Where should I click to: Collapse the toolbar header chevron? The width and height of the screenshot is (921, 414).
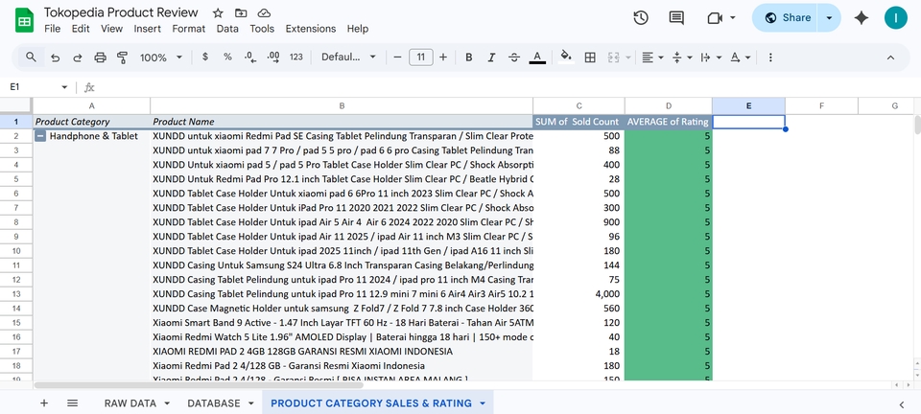(x=890, y=57)
